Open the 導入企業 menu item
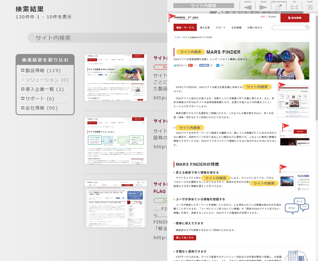Image resolution: width=318 pixels, height=261 pixels. 205,28
